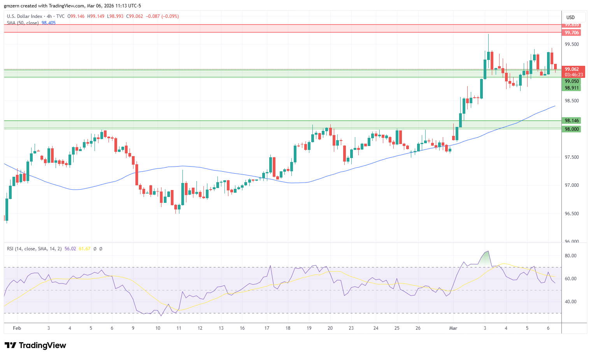Click the 98.500 price axis tick
The height and width of the screenshot is (357, 591).
point(572,101)
